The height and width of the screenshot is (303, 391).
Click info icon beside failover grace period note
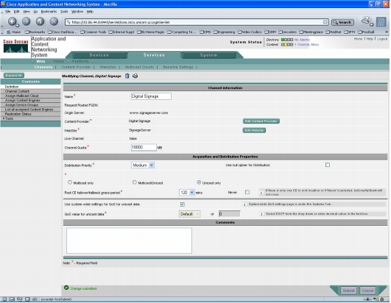(261, 193)
